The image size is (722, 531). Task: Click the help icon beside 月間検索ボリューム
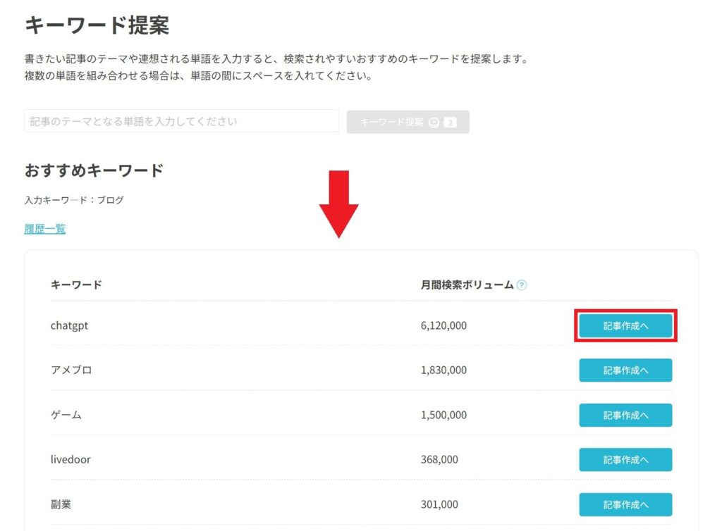click(x=522, y=285)
